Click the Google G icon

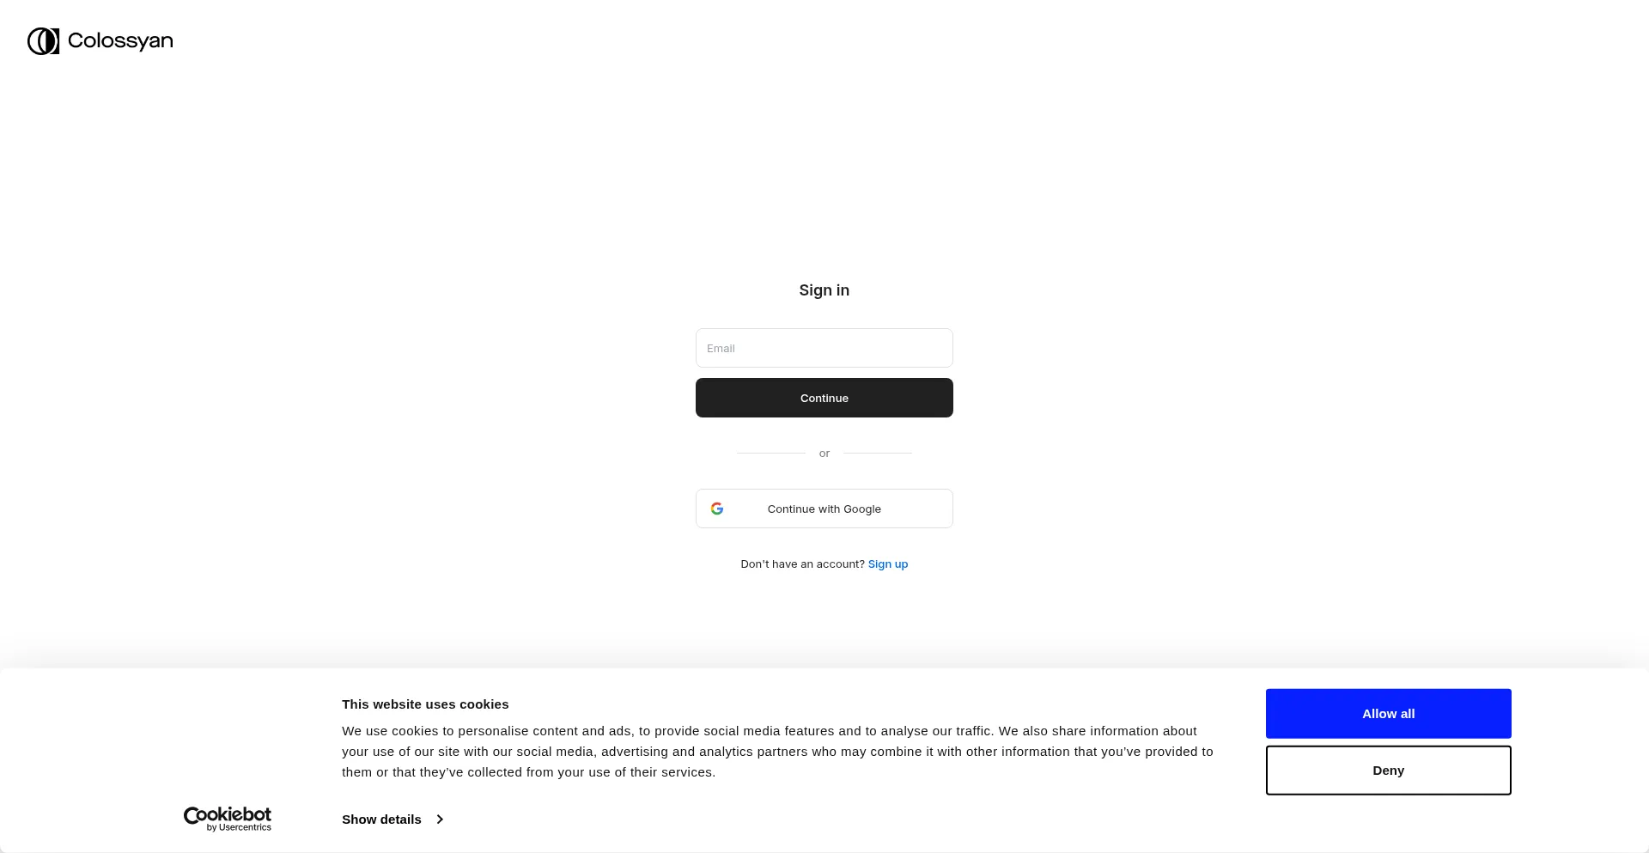coord(717,509)
